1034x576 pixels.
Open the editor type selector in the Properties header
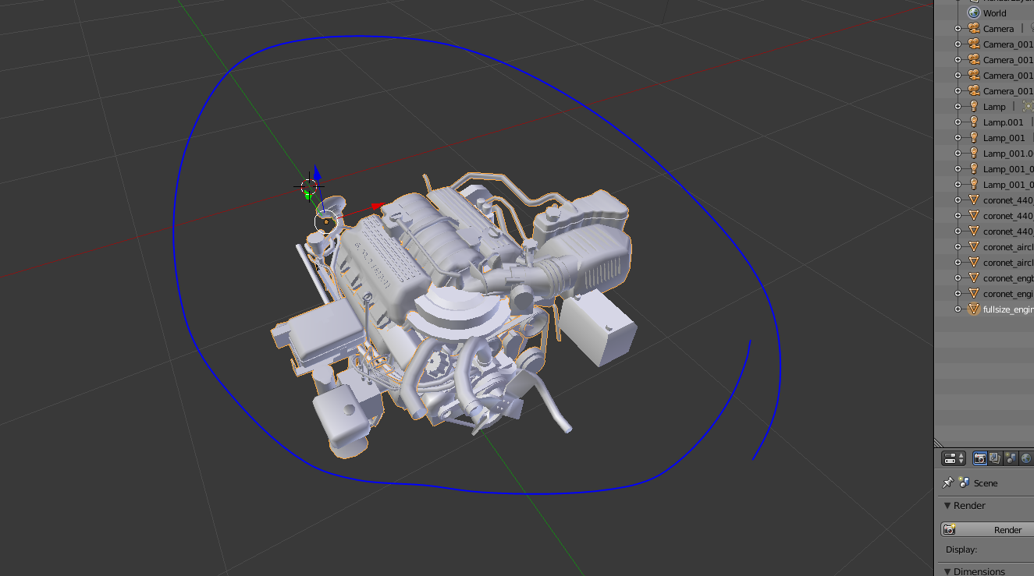(x=954, y=458)
